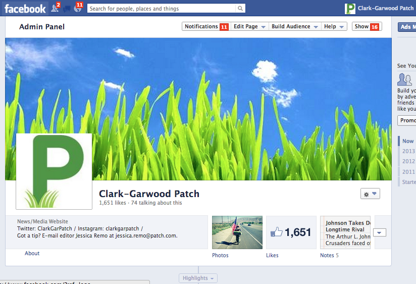Open the Notifications button in Admin Panel

tap(206, 27)
